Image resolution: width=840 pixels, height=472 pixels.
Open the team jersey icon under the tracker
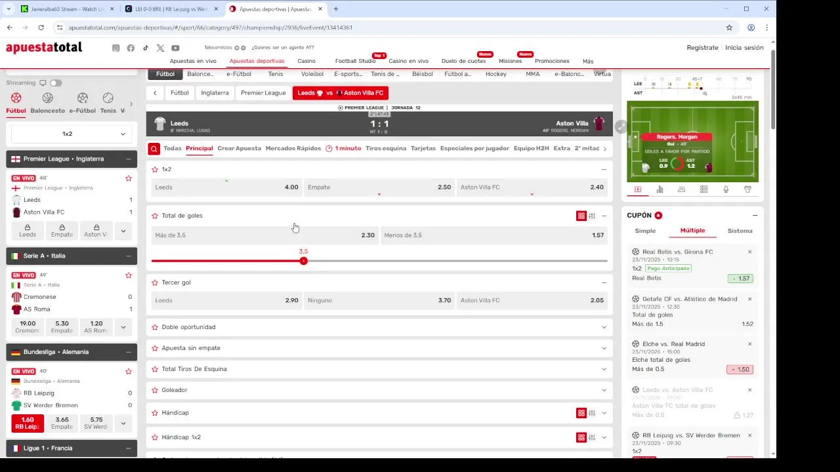(747, 189)
